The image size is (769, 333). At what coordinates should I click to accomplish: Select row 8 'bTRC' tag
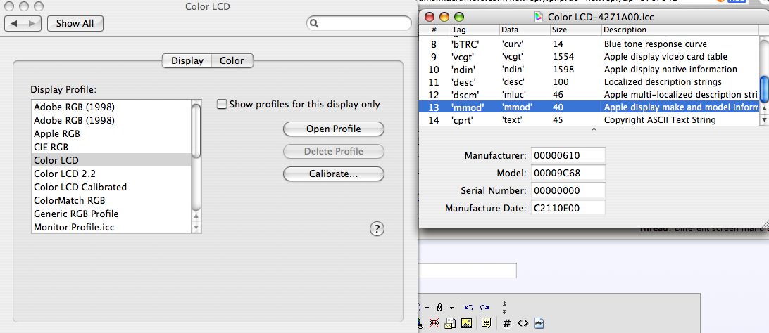click(x=589, y=44)
